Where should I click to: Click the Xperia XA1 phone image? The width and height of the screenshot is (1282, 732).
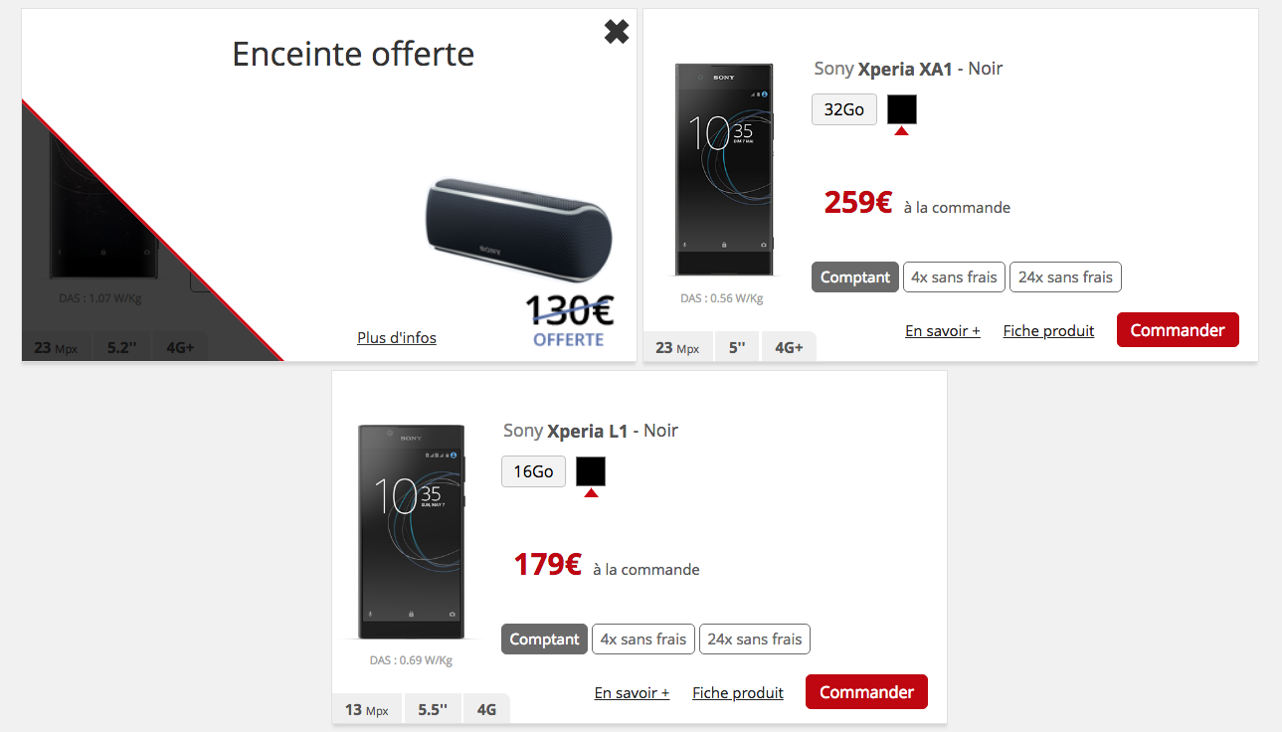point(723,170)
